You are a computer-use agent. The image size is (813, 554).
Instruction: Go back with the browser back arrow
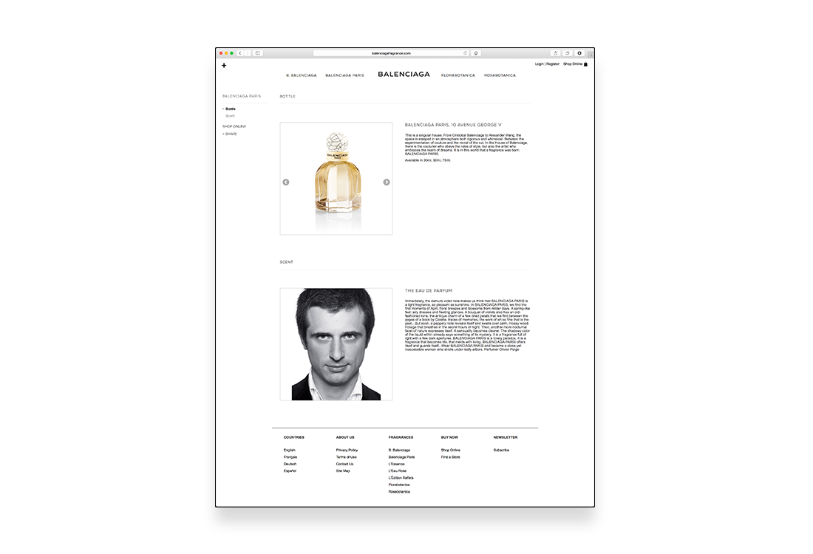pyautogui.click(x=240, y=53)
